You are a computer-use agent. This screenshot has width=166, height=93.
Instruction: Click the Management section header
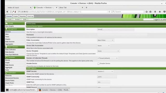point(15,29)
